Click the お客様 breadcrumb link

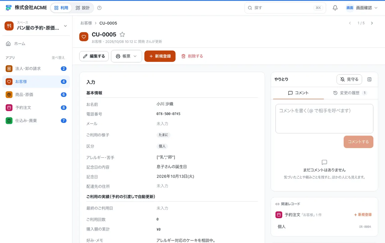[x=86, y=23]
